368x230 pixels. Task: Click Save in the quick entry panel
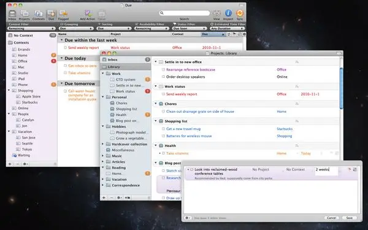349,218
